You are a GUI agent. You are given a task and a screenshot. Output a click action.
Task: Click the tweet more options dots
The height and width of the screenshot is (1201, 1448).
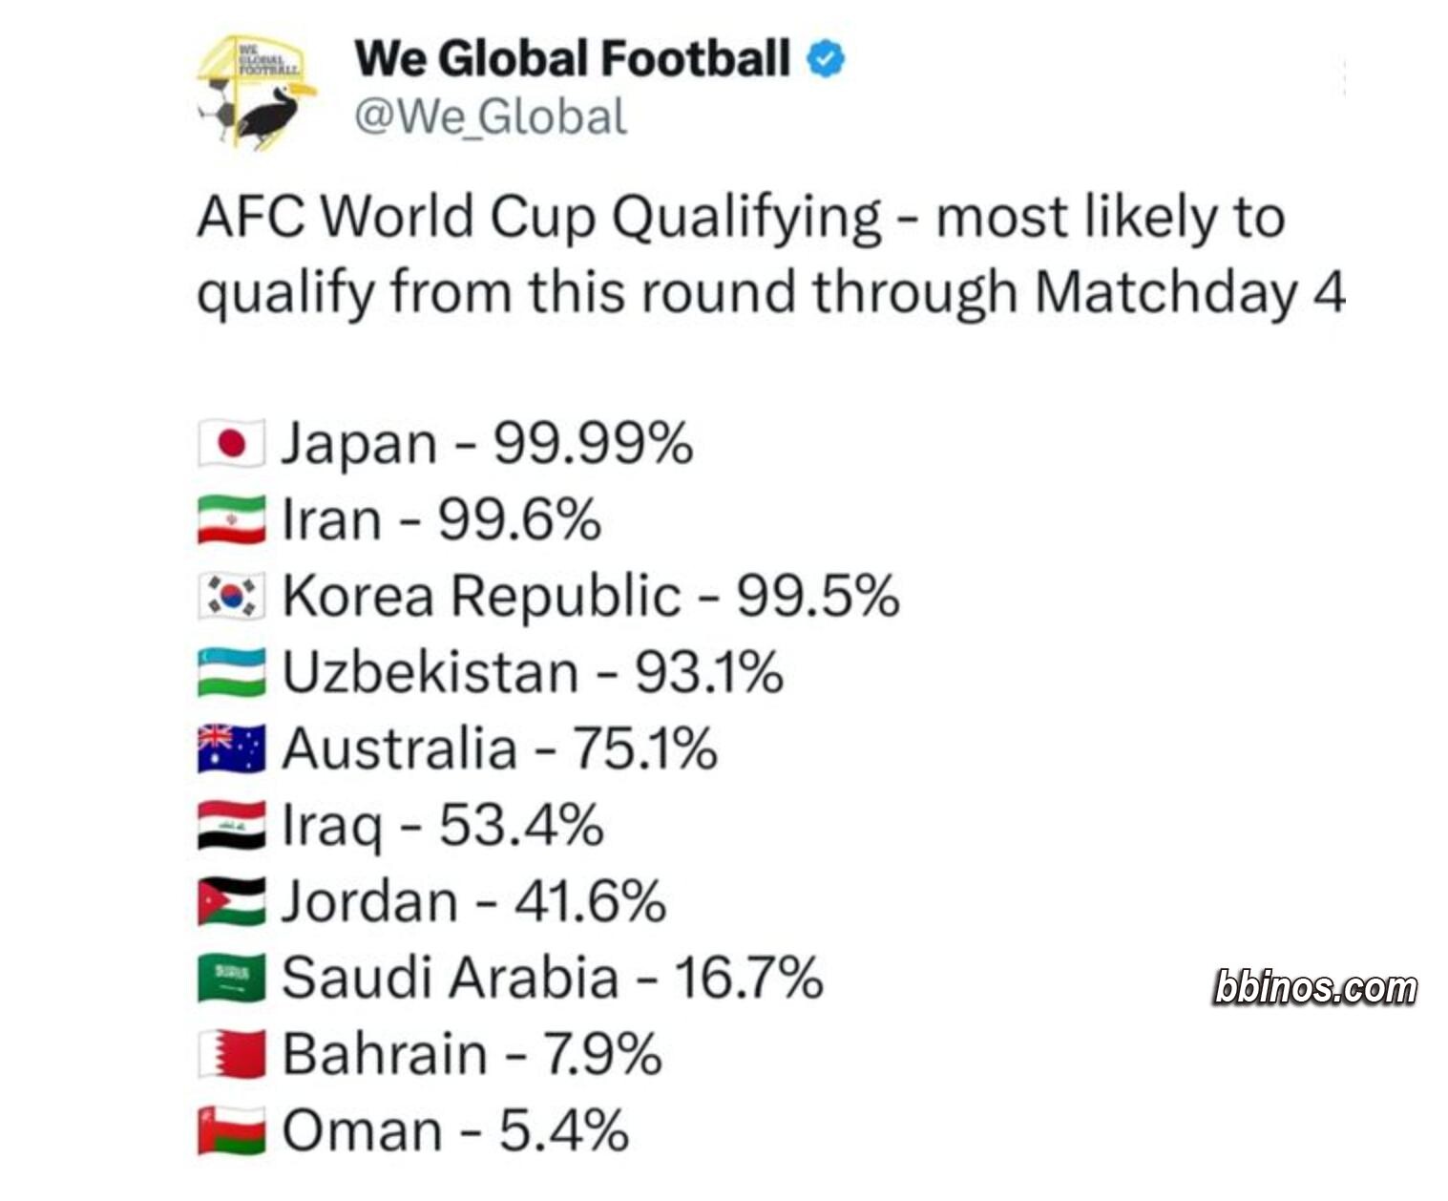click(1343, 76)
